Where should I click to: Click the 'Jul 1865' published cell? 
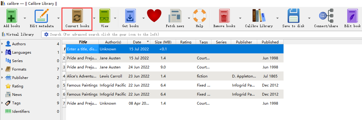pos(270,76)
